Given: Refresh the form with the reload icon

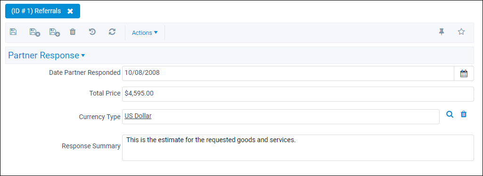Looking at the screenshot, I should click(112, 32).
